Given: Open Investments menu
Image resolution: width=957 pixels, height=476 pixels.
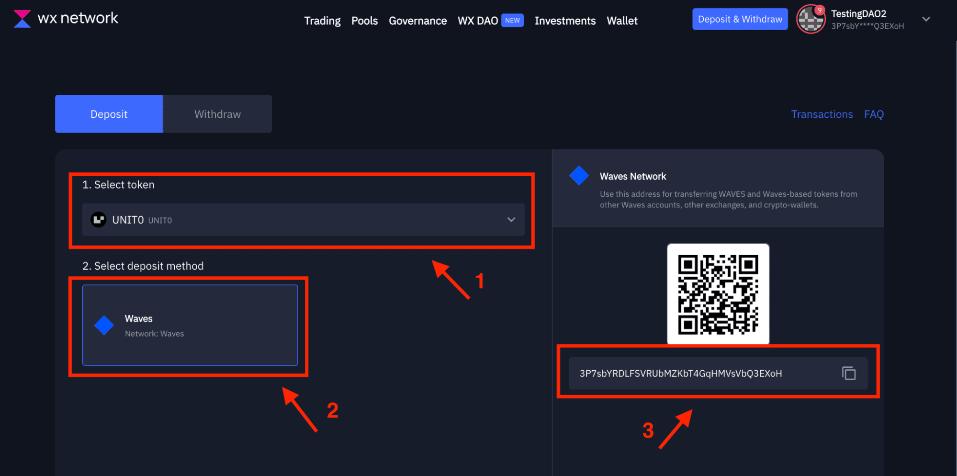Looking at the screenshot, I should pyautogui.click(x=565, y=21).
